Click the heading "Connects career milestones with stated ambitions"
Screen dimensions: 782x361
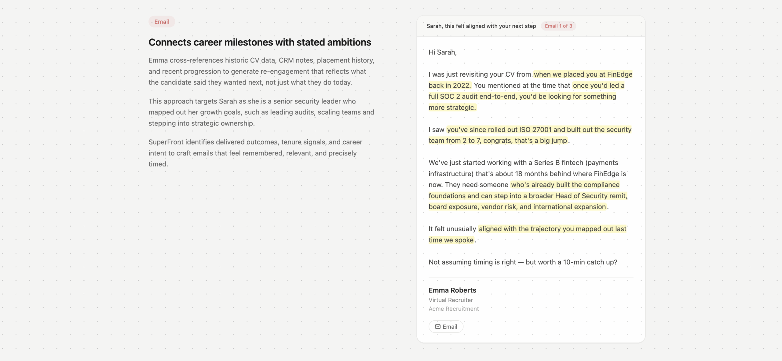click(260, 42)
